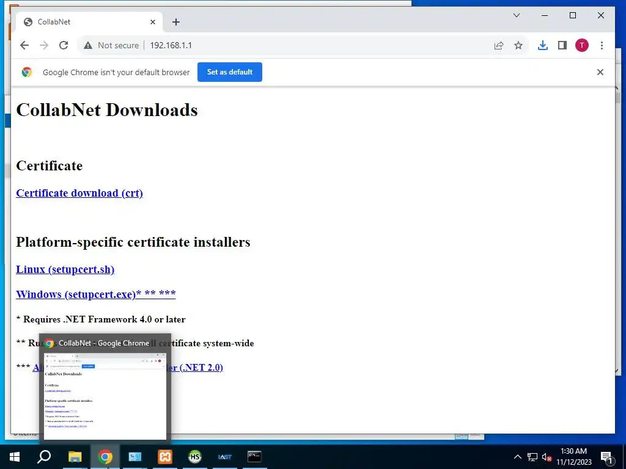Open Chrome's three-dot menu
The width and height of the screenshot is (626, 469).
tap(602, 45)
